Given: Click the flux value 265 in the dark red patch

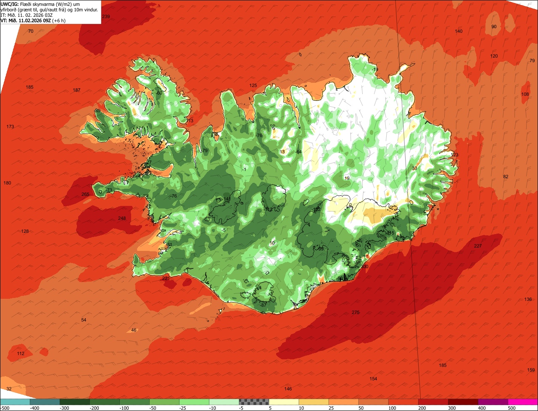Looking at the screenshot, I should [85, 194].
